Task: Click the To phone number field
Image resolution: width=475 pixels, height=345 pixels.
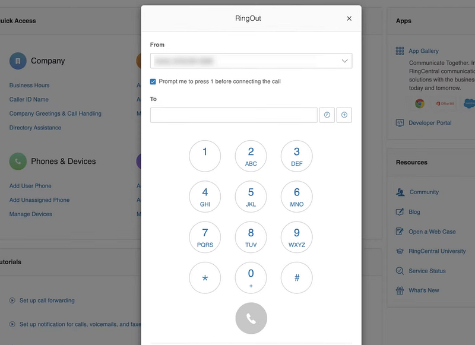Action: click(x=233, y=115)
